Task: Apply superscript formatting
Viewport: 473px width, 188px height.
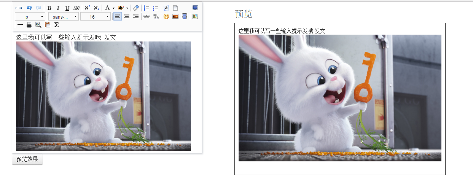Action: click(x=87, y=8)
